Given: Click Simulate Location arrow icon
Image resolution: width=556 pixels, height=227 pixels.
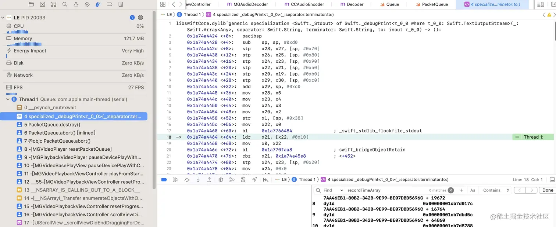Looking at the screenshot, I should click(254, 180).
